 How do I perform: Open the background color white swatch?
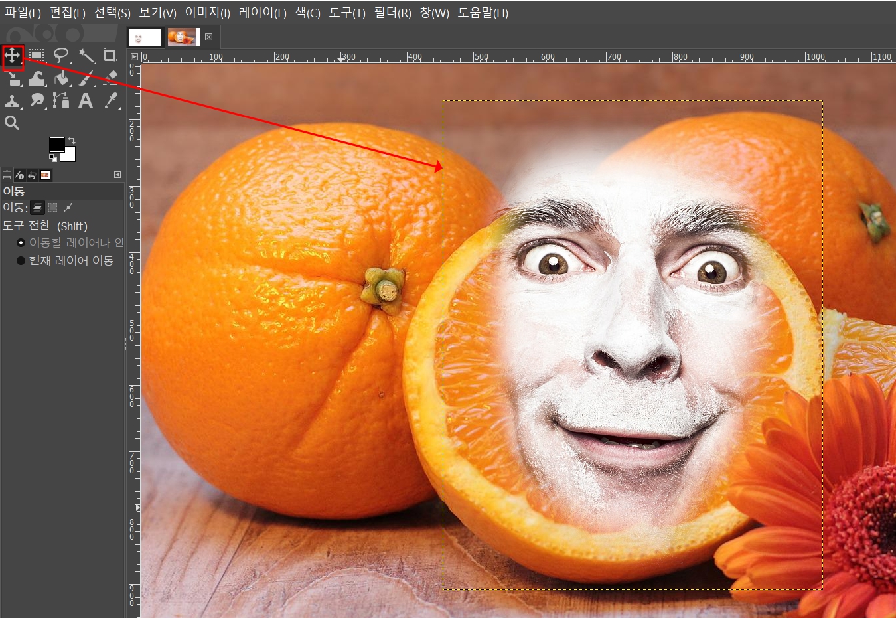coord(68,155)
